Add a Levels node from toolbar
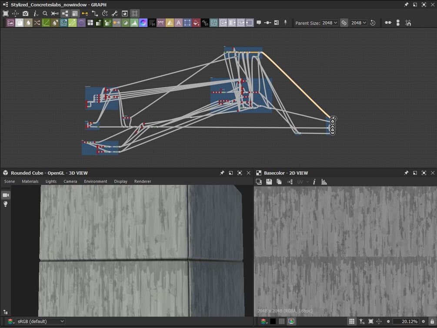Screen dimensions: 437x328 coord(134,23)
